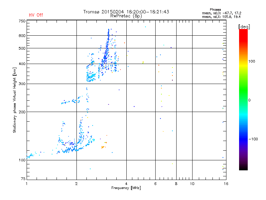This screenshot has height=200, width=266.
Task: Click the Phases heading text
Action: tap(215, 10)
